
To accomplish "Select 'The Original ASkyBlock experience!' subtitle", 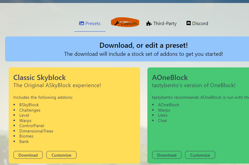I will 57,85.
